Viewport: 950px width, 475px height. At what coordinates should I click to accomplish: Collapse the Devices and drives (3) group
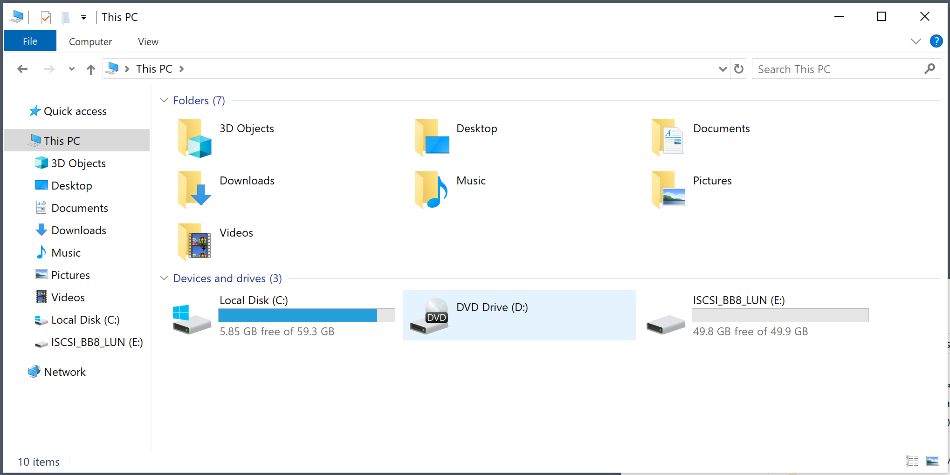[x=164, y=278]
